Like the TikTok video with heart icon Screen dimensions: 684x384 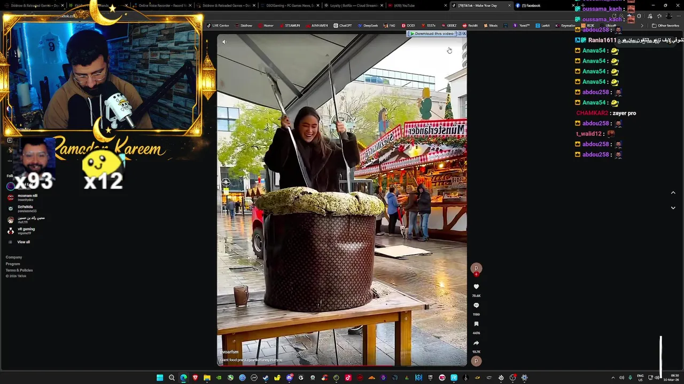[476, 287]
